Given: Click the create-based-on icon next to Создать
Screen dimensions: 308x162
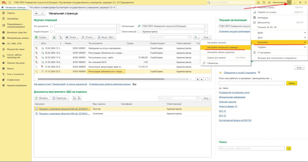Looking at the screenshot, I should (x=54, y=37).
